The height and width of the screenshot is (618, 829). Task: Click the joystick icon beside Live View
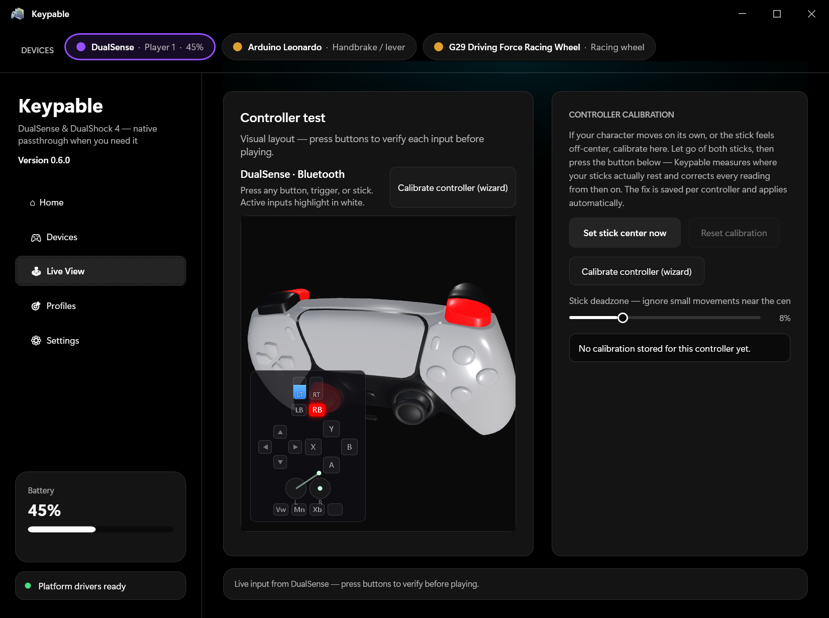(36, 271)
